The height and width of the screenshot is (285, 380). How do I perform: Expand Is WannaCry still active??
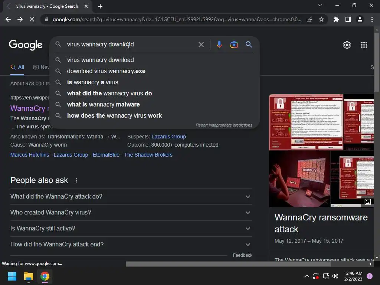point(131,229)
